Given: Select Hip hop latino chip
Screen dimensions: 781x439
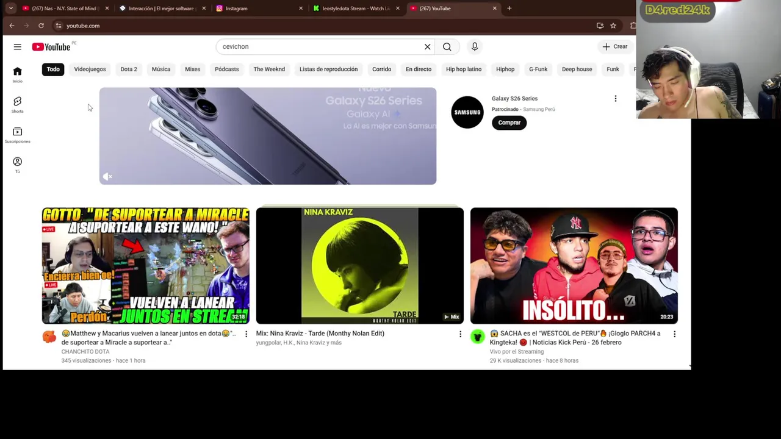Looking at the screenshot, I should 464,69.
